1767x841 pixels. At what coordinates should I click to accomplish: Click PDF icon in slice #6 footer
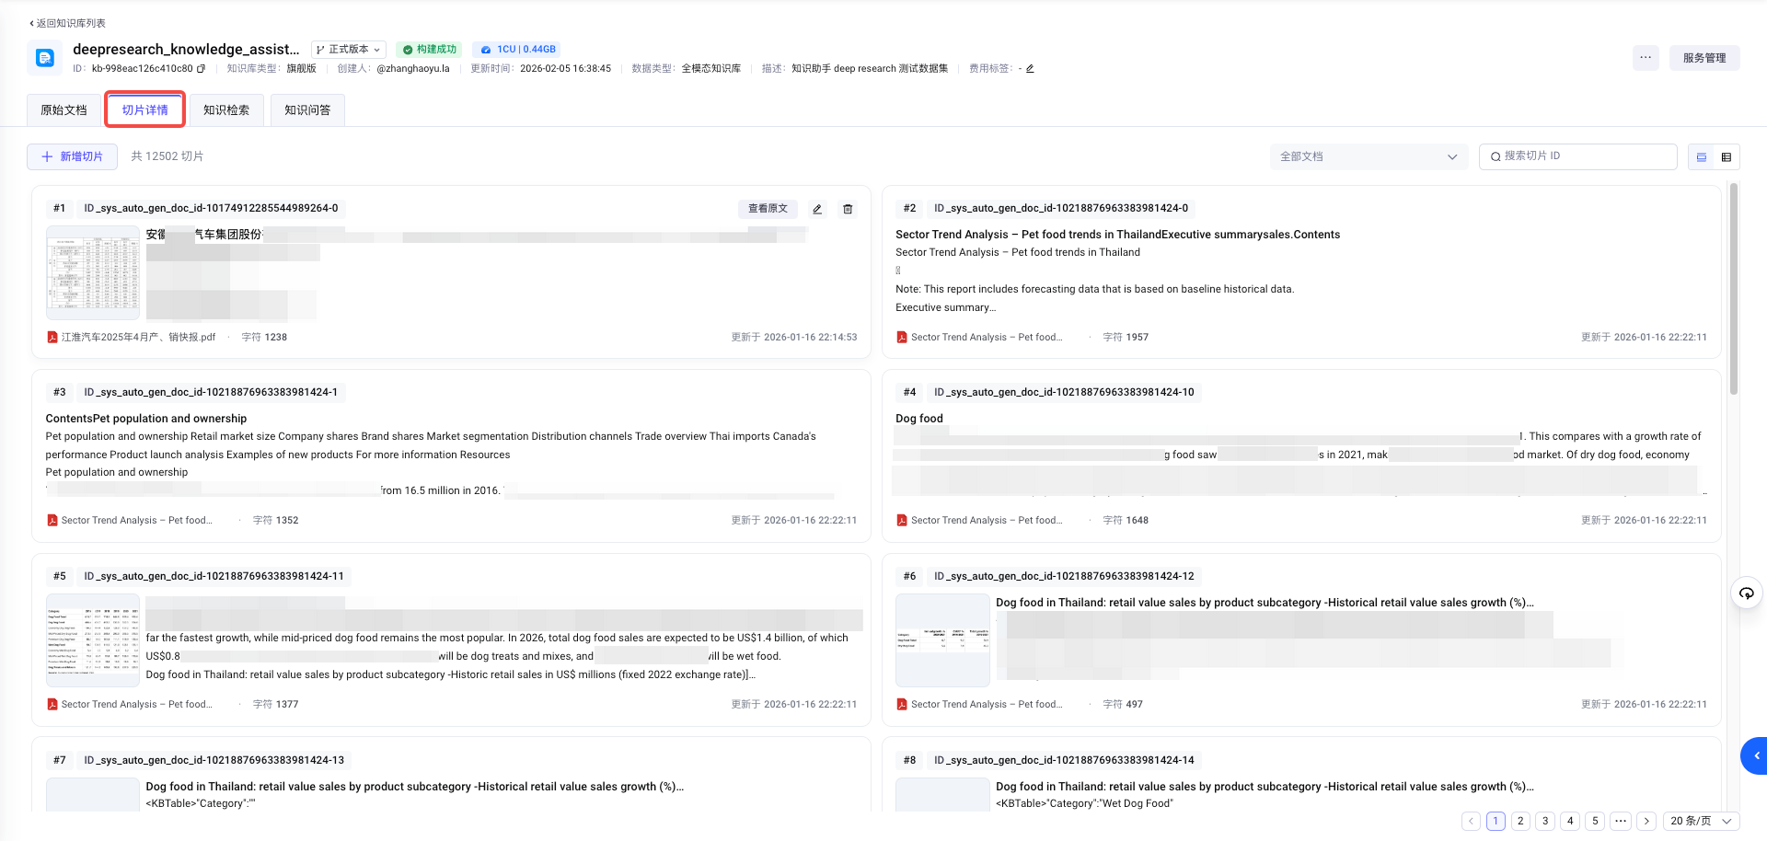coord(902,705)
